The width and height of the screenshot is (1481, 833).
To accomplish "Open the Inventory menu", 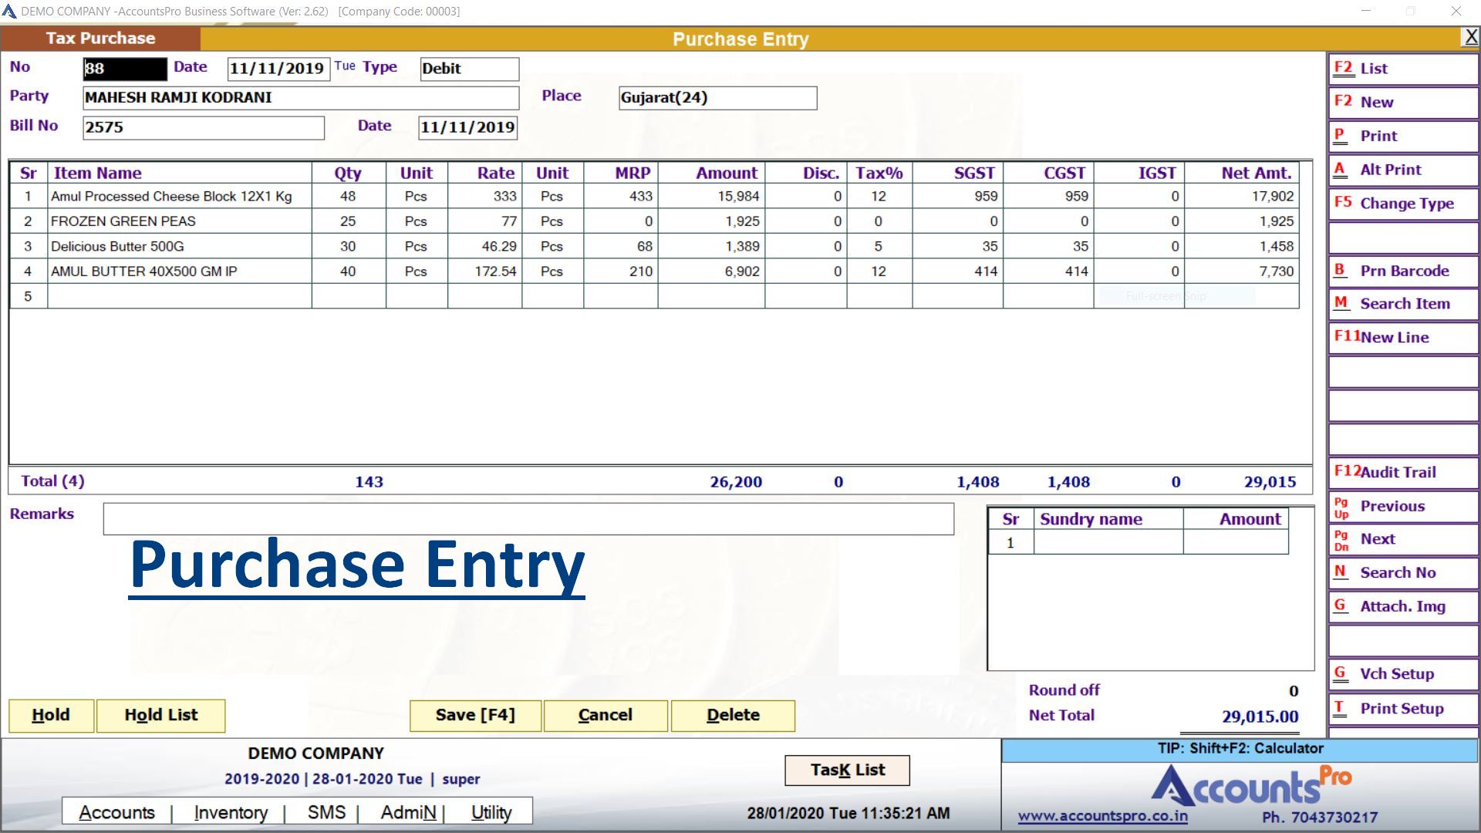I will point(231,813).
